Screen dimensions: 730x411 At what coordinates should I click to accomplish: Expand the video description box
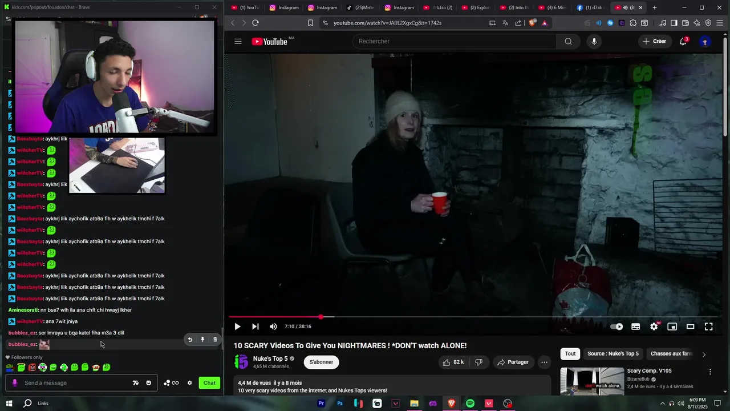coord(392,386)
